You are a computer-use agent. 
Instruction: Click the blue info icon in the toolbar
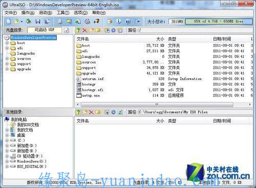coord(119,22)
